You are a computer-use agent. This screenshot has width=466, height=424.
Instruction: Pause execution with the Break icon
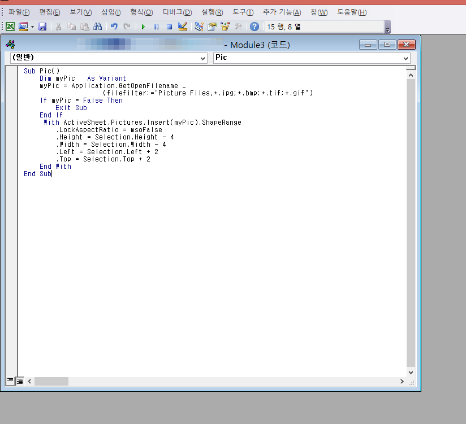pyautogui.click(x=156, y=27)
